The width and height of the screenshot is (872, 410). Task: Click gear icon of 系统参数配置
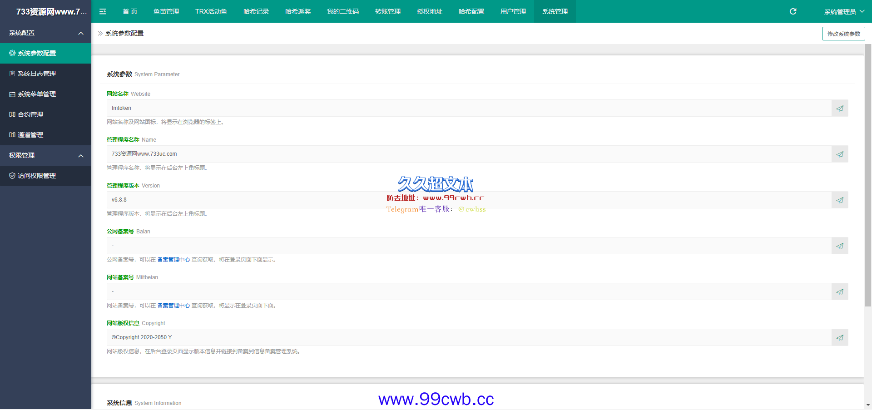[x=12, y=53]
